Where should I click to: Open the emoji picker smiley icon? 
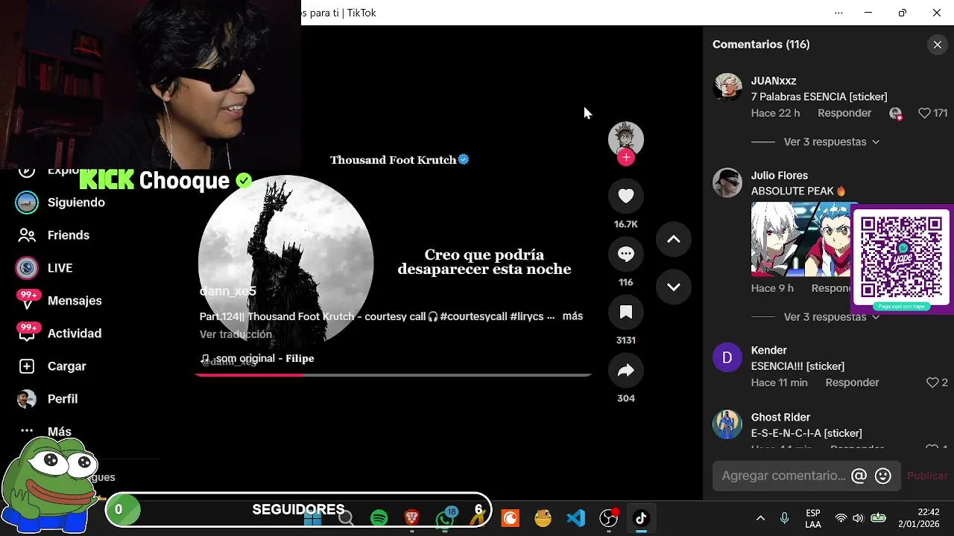pos(883,476)
